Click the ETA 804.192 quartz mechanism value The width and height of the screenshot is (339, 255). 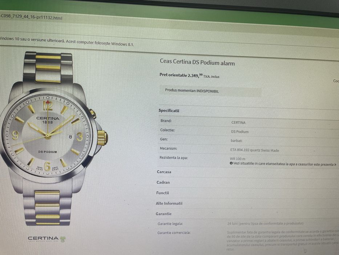tap(254, 150)
